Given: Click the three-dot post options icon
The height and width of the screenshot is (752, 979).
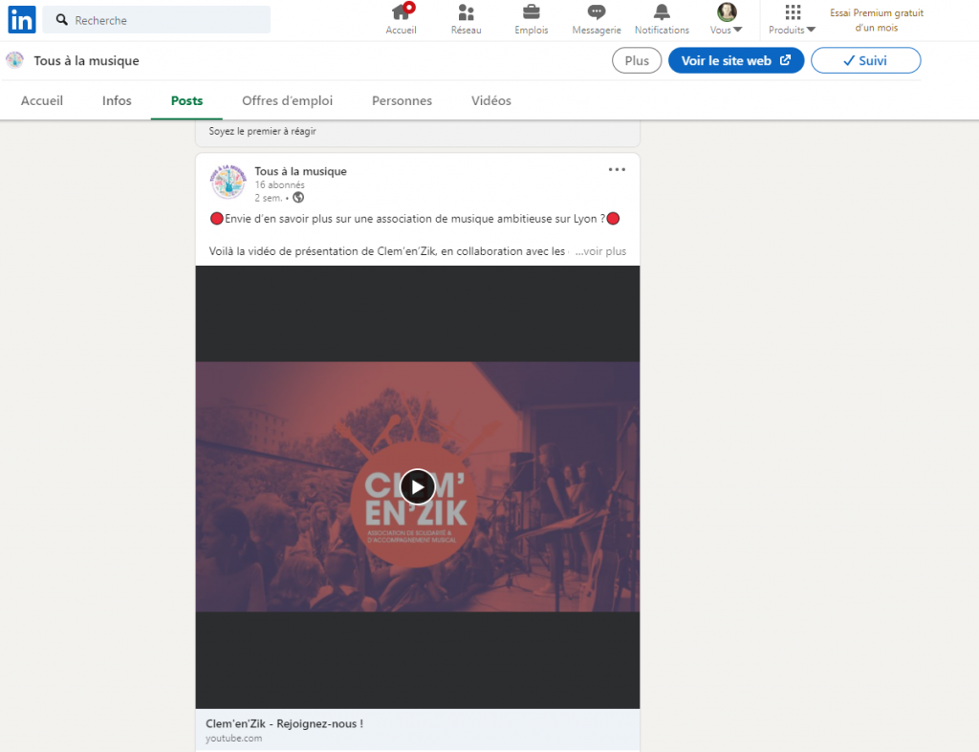Looking at the screenshot, I should click(x=617, y=170).
